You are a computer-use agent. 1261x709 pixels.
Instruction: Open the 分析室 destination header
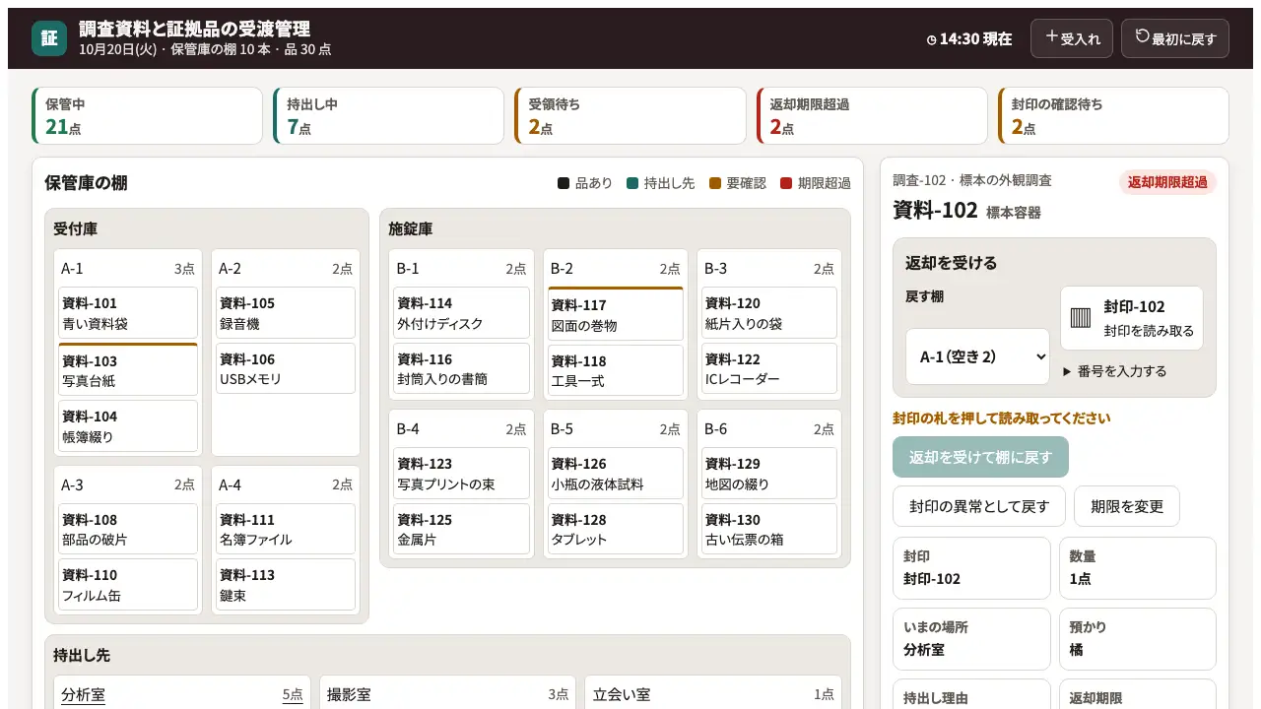[x=182, y=694]
